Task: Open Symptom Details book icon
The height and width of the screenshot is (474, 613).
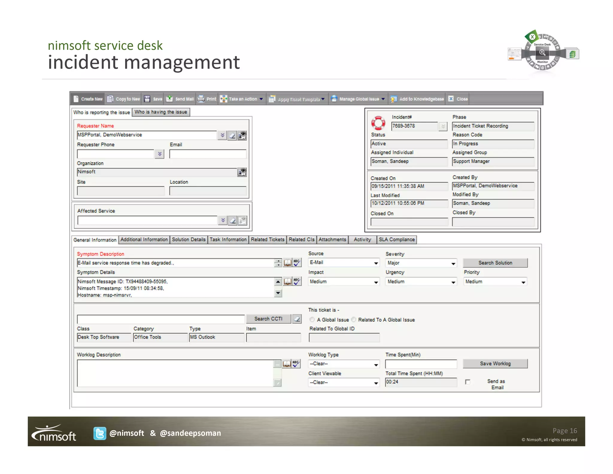Action: pyautogui.click(x=287, y=281)
